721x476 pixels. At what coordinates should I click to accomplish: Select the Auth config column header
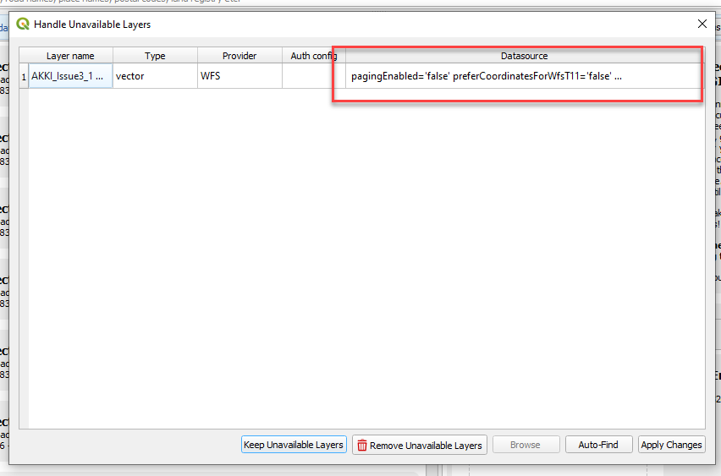[314, 56]
